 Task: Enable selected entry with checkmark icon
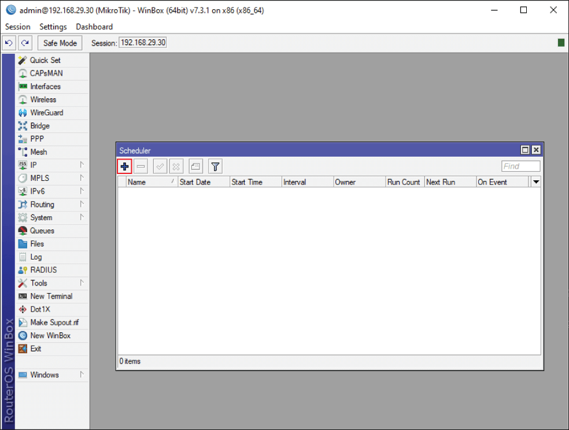tap(160, 166)
